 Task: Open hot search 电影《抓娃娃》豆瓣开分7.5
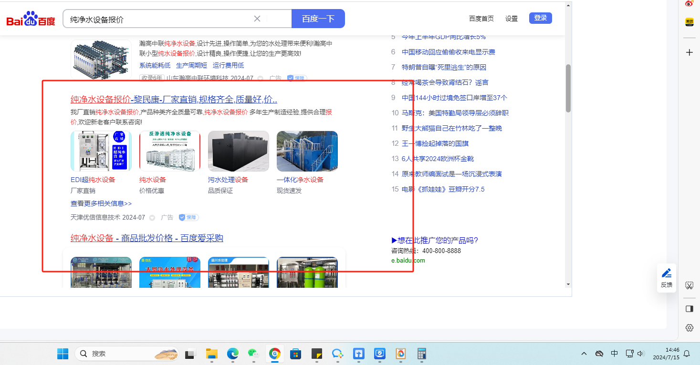(443, 189)
